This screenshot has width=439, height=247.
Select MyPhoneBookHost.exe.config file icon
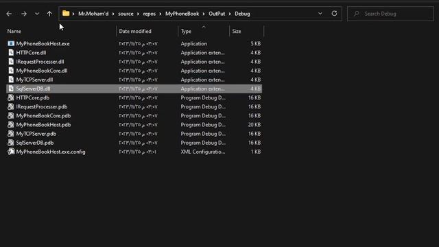click(x=11, y=152)
